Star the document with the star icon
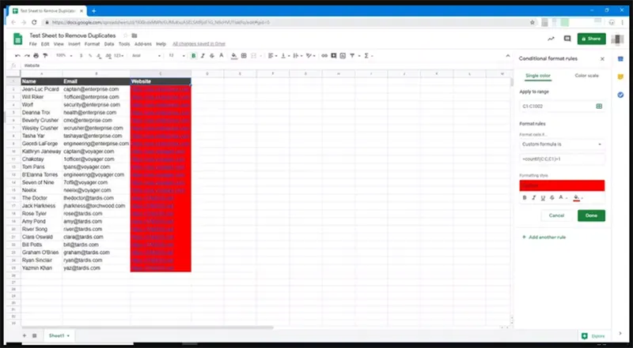633x348 pixels. click(125, 36)
